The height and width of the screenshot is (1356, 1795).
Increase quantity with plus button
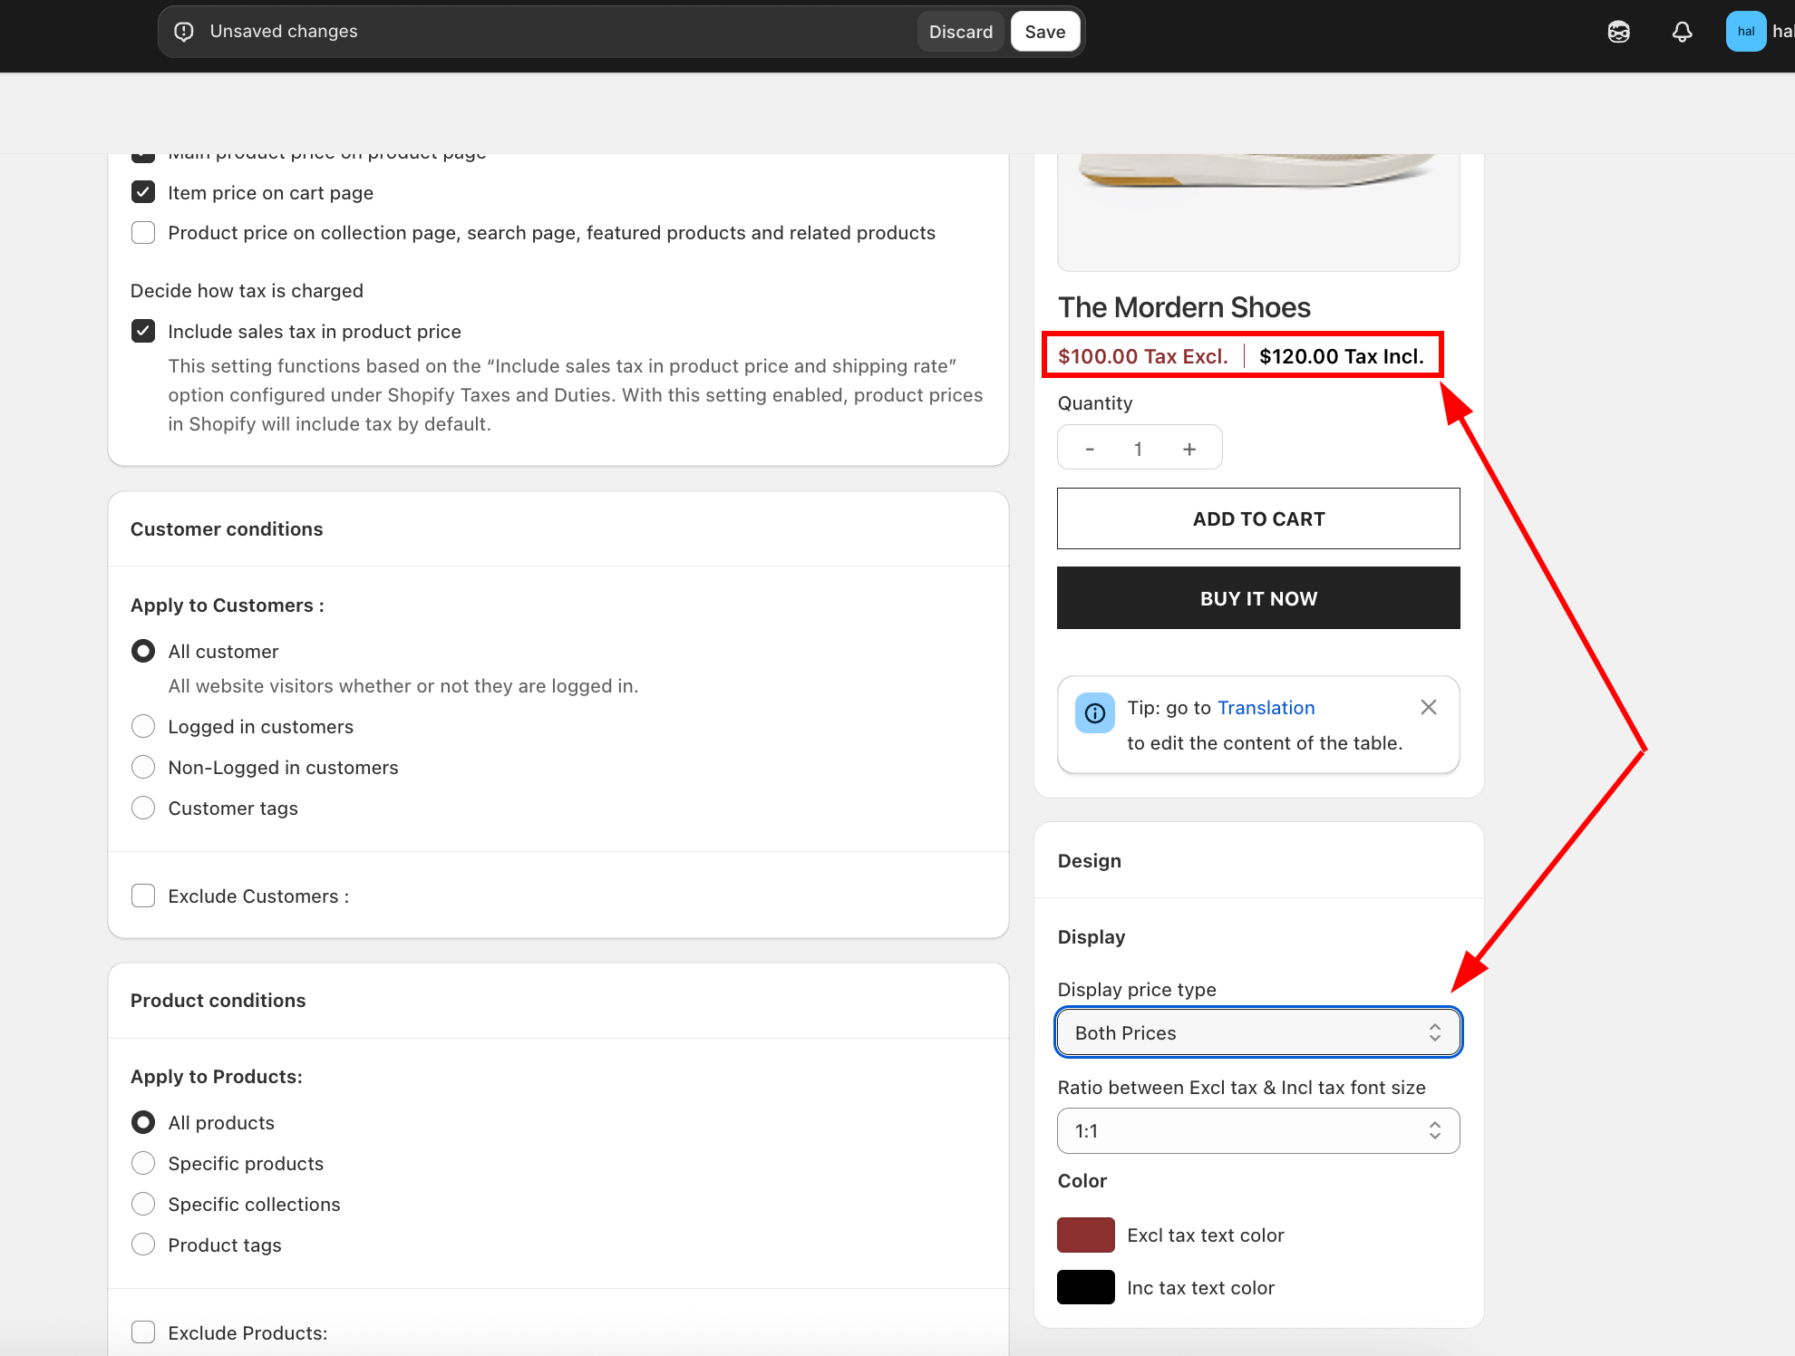(1189, 449)
